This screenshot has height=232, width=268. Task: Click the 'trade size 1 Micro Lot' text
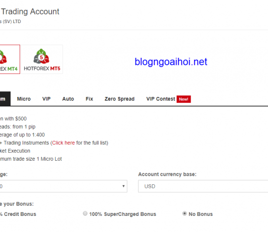tap(38, 159)
